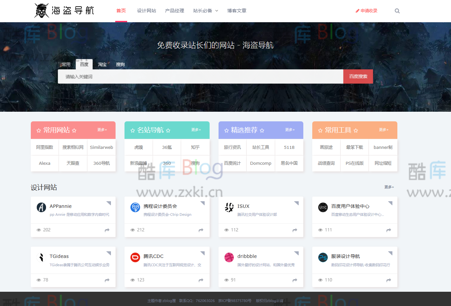Click the search magnifier icon
Viewport: 451px width, 306px height.
397,10
